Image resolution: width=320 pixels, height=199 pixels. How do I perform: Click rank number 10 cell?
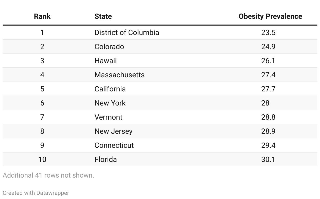(x=42, y=160)
